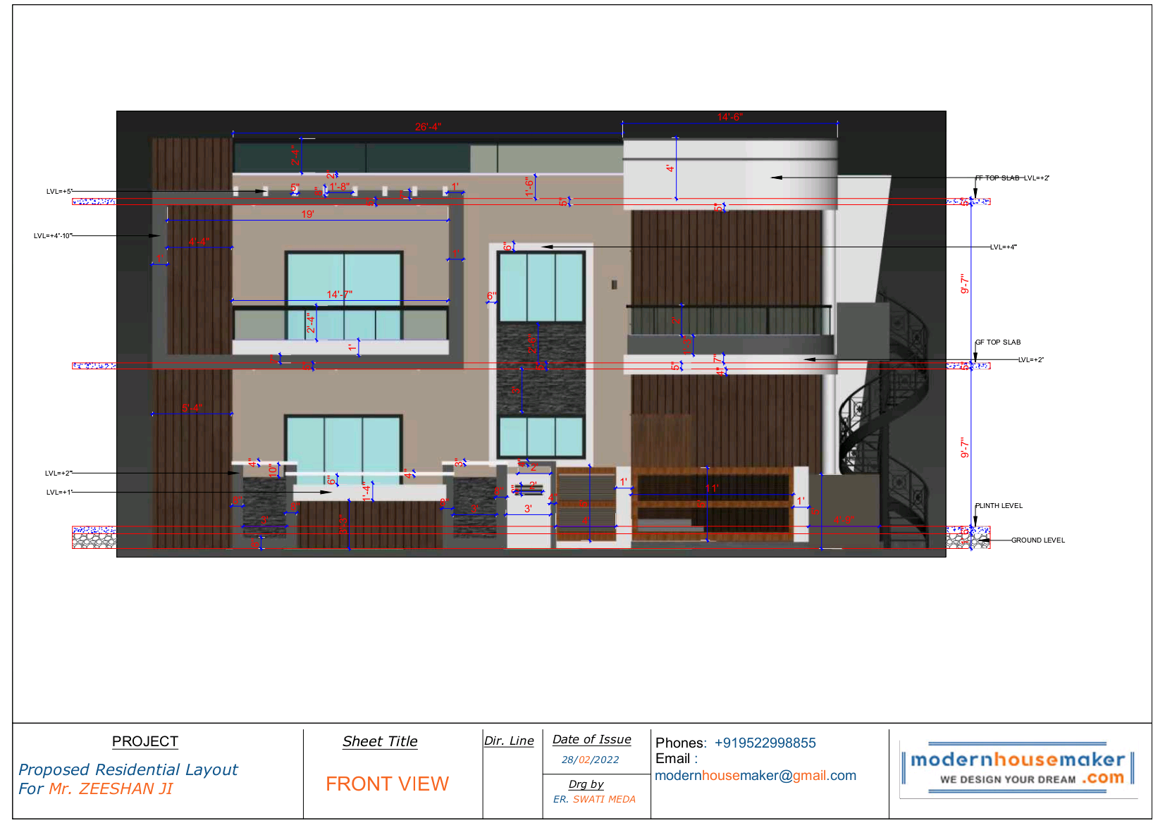The image size is (1165, 823).
Task: Select the 10" vertical dimension
Action: (x=273, y=470)
